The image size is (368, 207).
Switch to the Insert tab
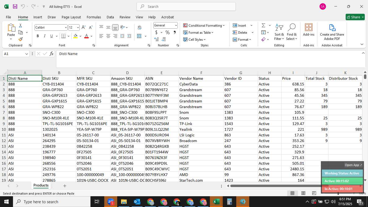pos(38,17)
